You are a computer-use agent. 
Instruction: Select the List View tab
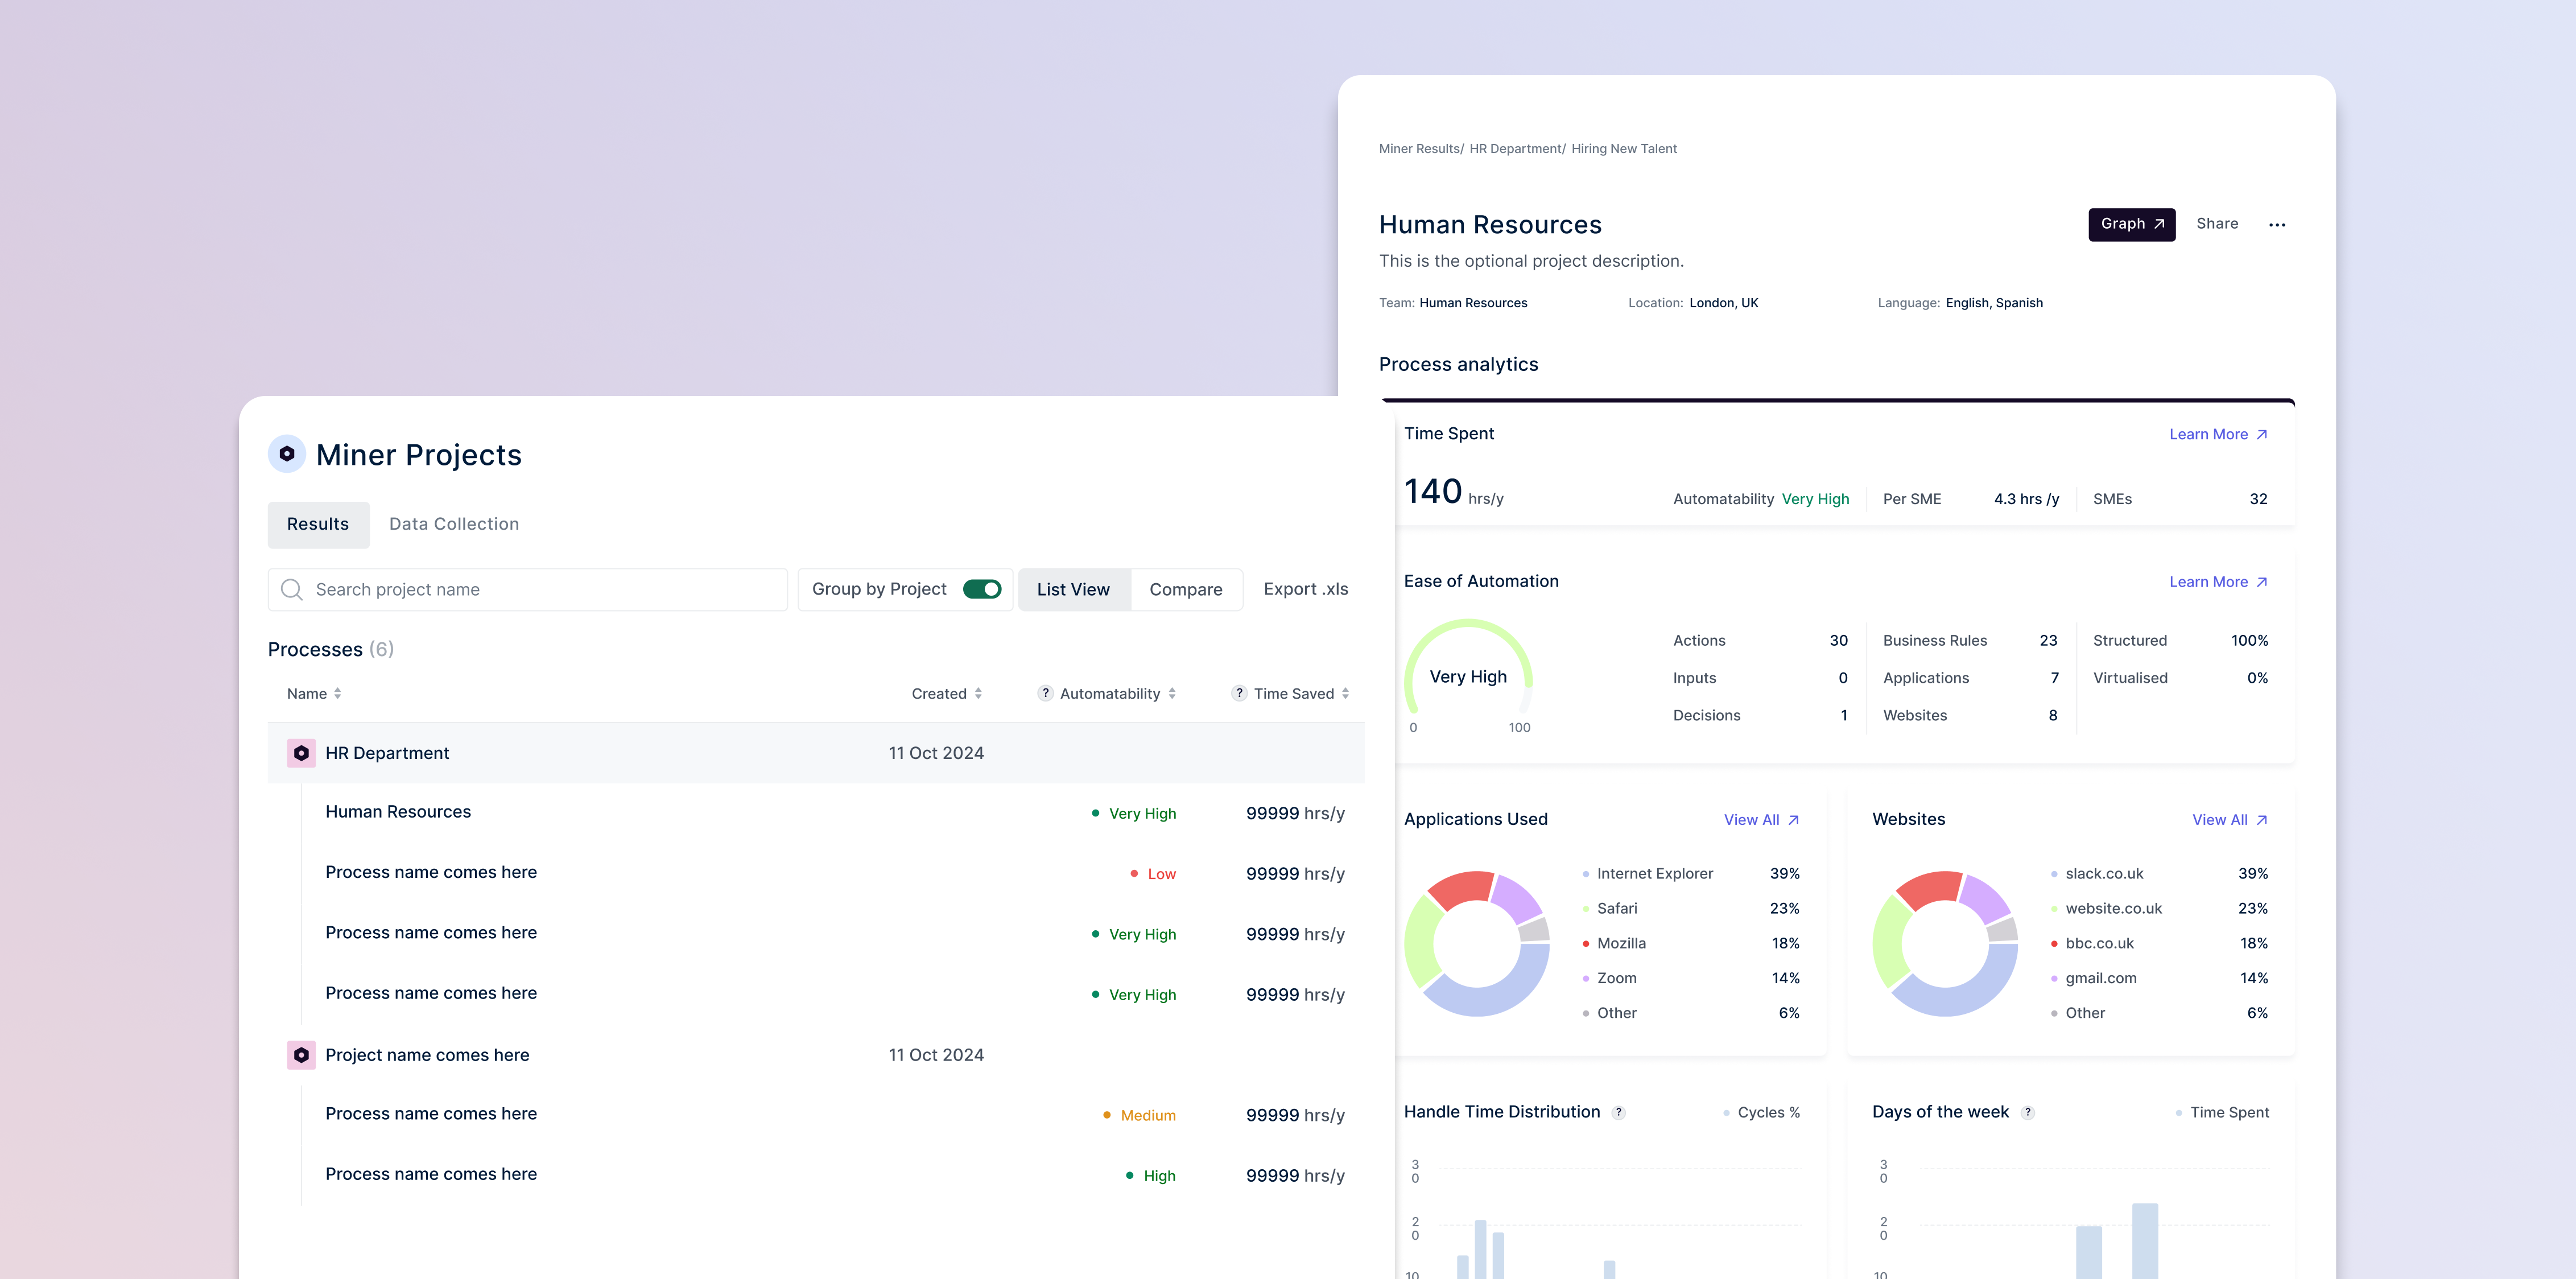tap(1074, 590)
